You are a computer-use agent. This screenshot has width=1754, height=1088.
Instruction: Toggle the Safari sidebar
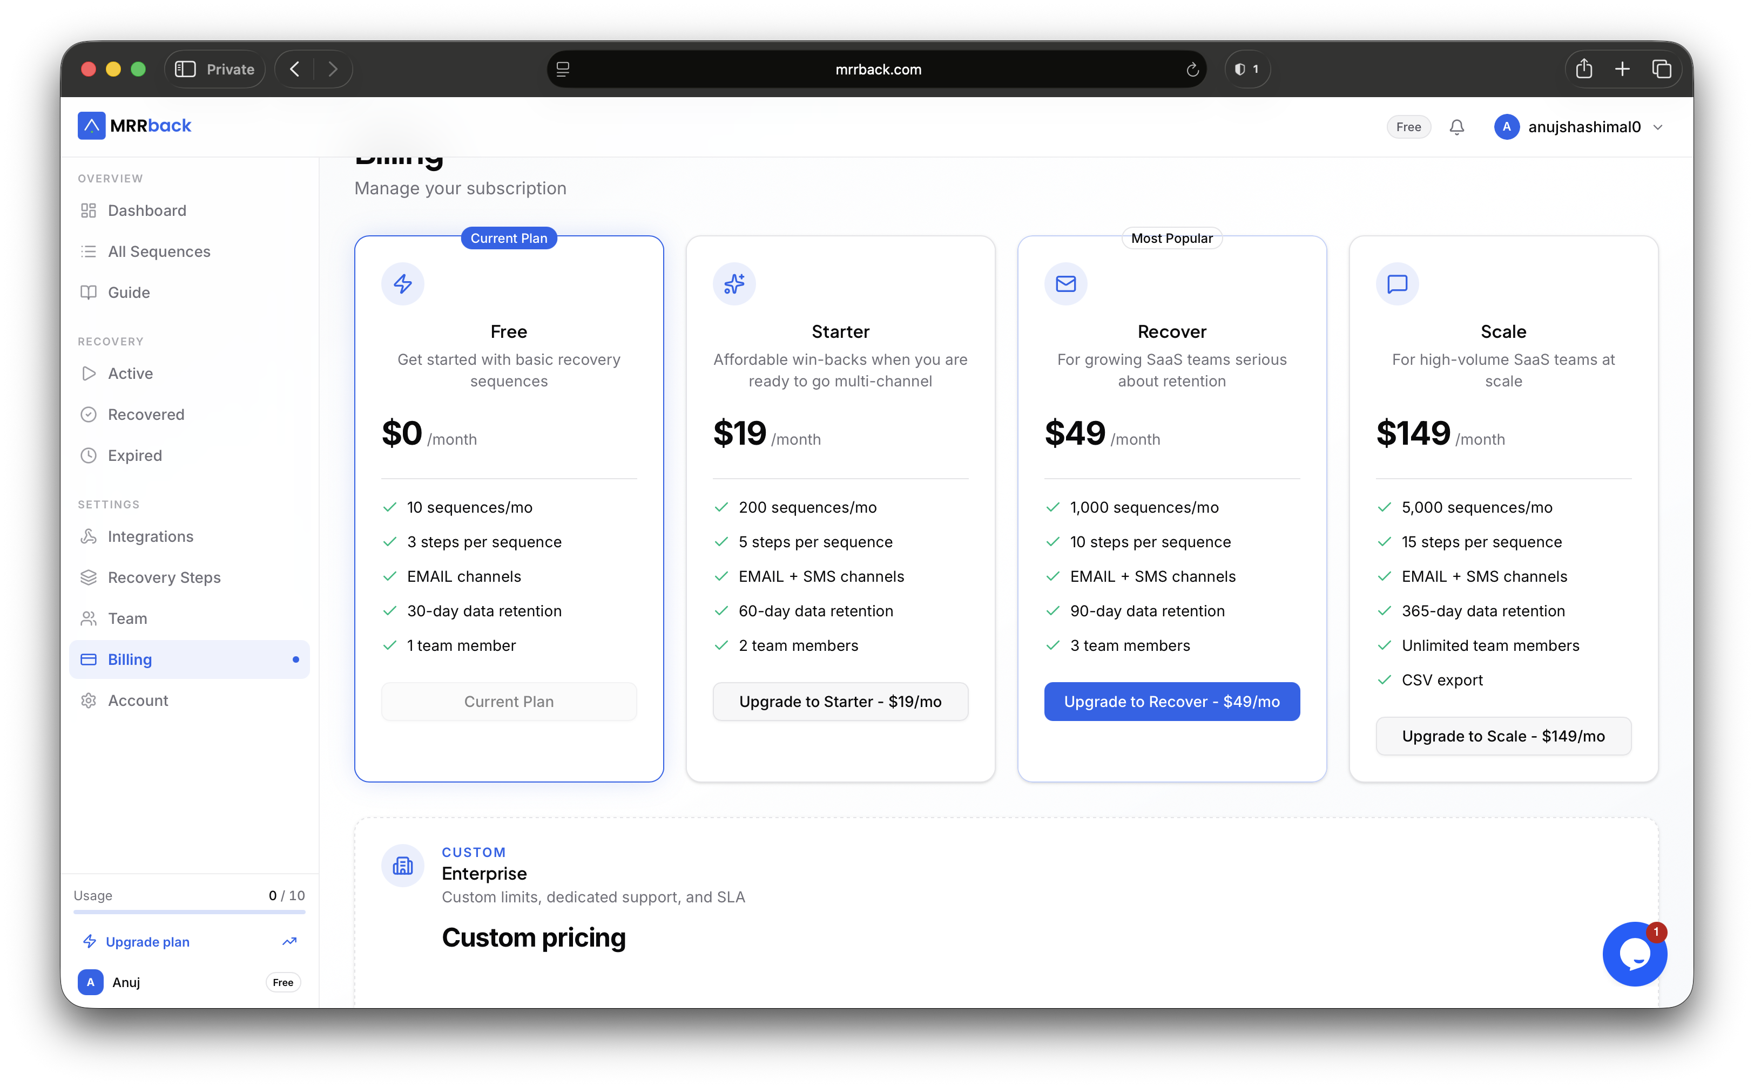186,69
